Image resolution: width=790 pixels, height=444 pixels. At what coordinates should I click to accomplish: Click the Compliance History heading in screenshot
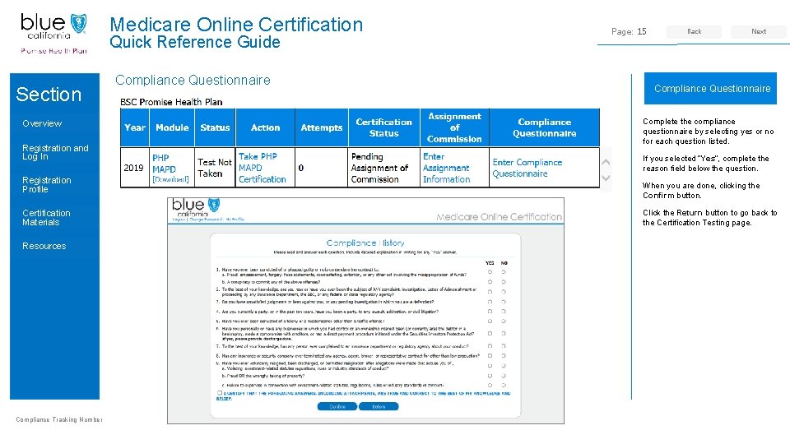tap(365, 243)
